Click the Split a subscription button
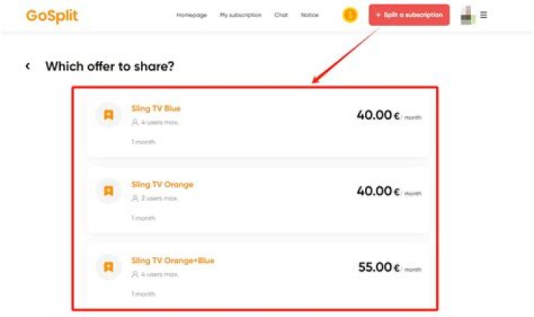The width and height of the screenshot is (534, 317). pos(409,15)
